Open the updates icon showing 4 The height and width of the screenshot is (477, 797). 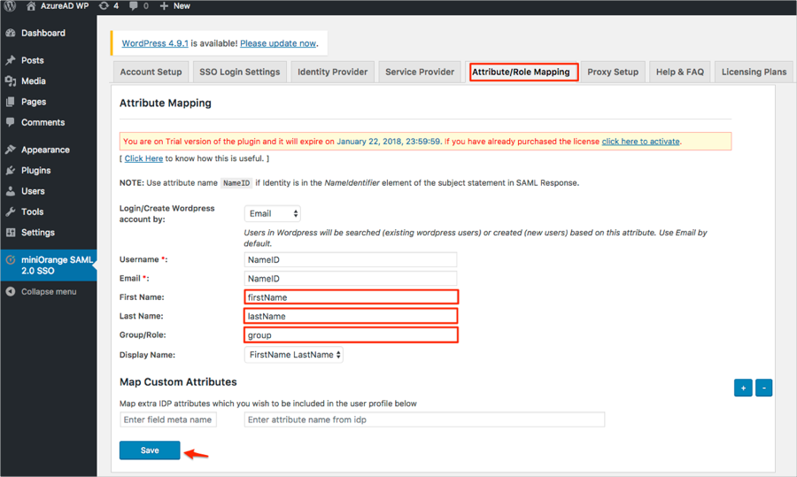pyautogui.click(x=104, y=6)
